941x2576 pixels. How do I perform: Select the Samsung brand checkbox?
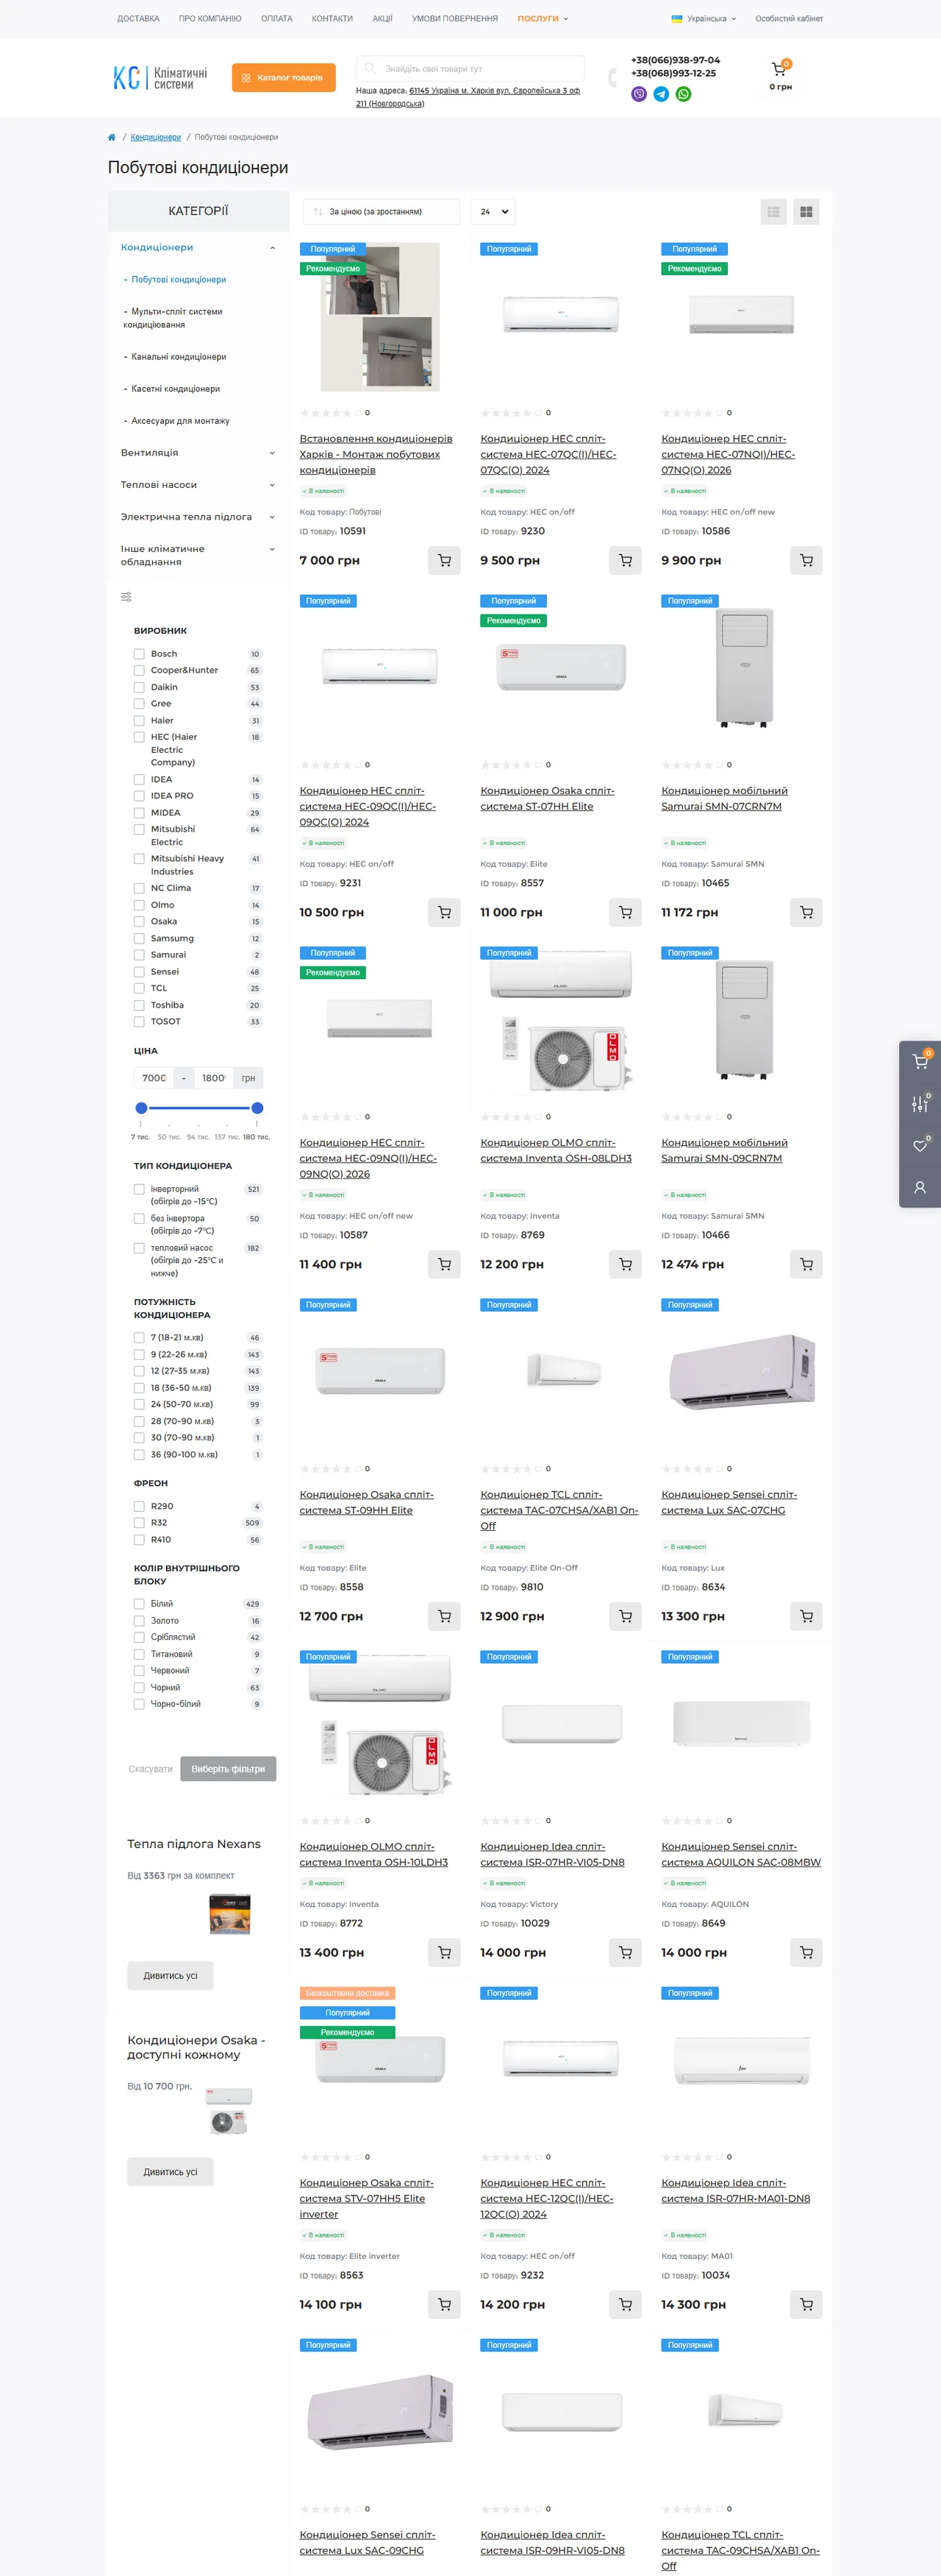point(139,939)
